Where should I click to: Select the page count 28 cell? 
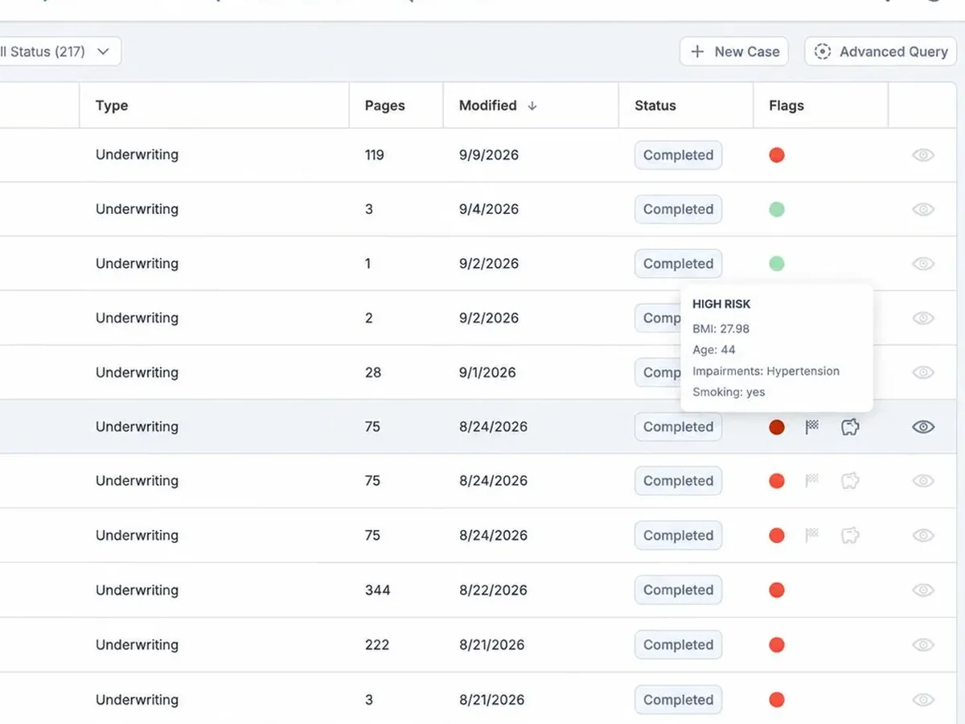(372, 372)
